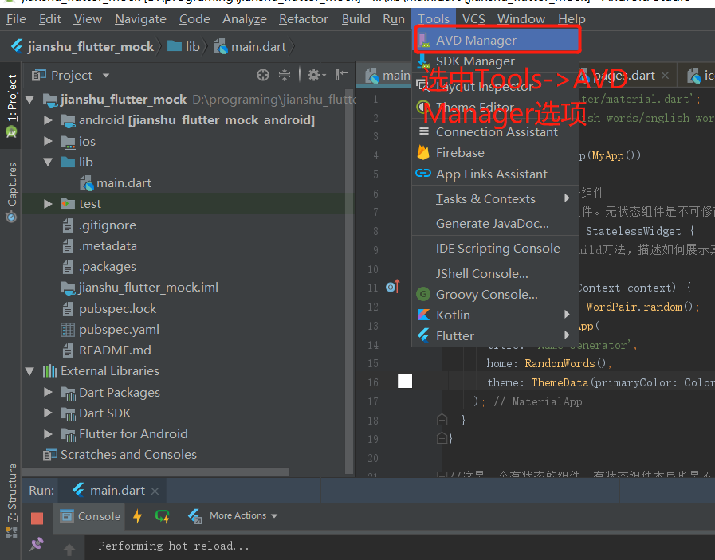The image size is (715, 560).
Task: Open JShell Console... entry
Action: (x=496, y=273)
